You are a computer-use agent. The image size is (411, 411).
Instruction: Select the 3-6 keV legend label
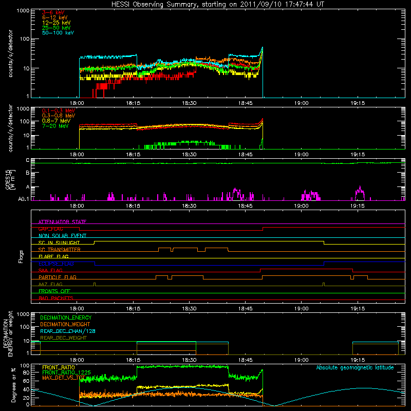(x=53, y=12)
